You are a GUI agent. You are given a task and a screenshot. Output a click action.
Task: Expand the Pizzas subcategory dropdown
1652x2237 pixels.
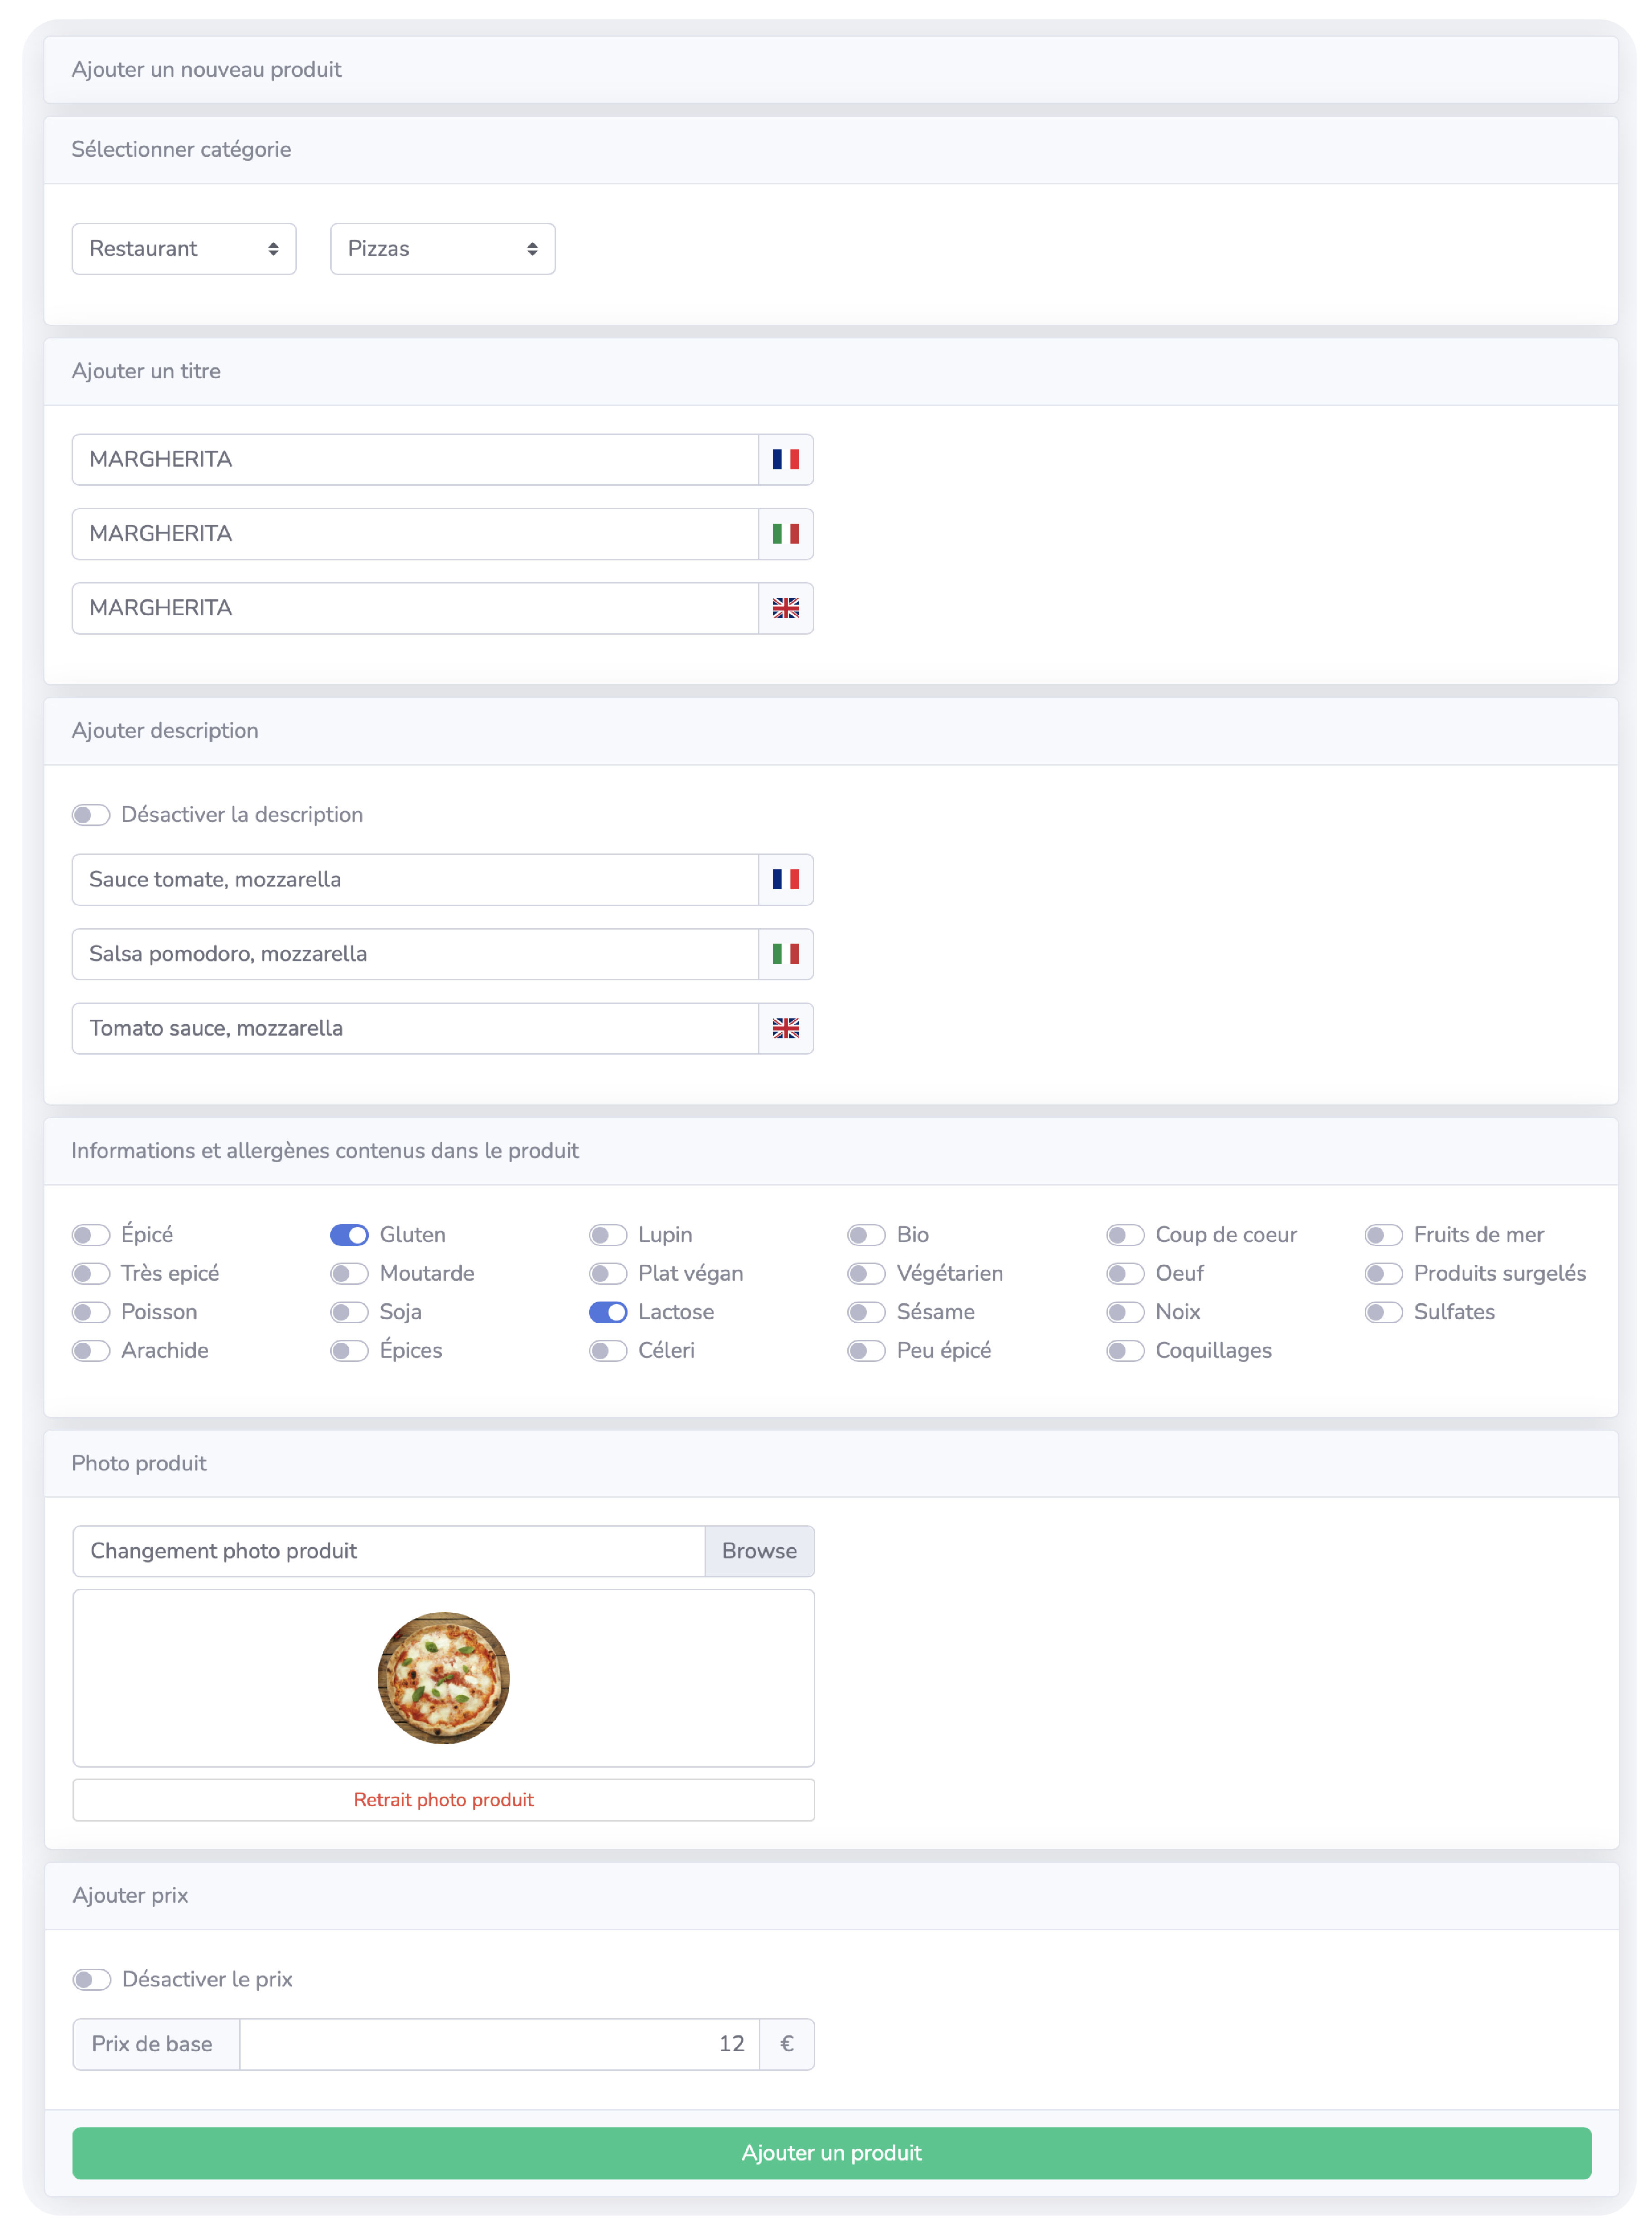(442, 249)
